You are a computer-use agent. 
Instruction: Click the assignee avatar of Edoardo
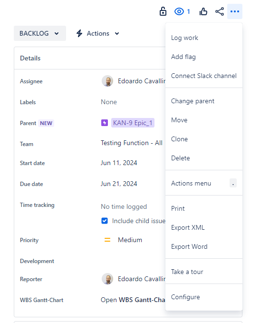107,81
